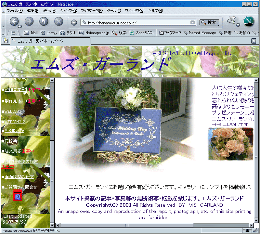The height and width of the screenshot is (234, 260).
Task: Open My Netscape.co.jp shortcut
Action: [94, 33]
